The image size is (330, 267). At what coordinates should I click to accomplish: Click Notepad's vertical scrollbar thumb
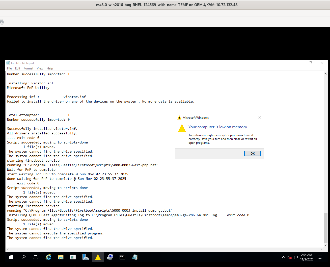click(x=325, y=228)
